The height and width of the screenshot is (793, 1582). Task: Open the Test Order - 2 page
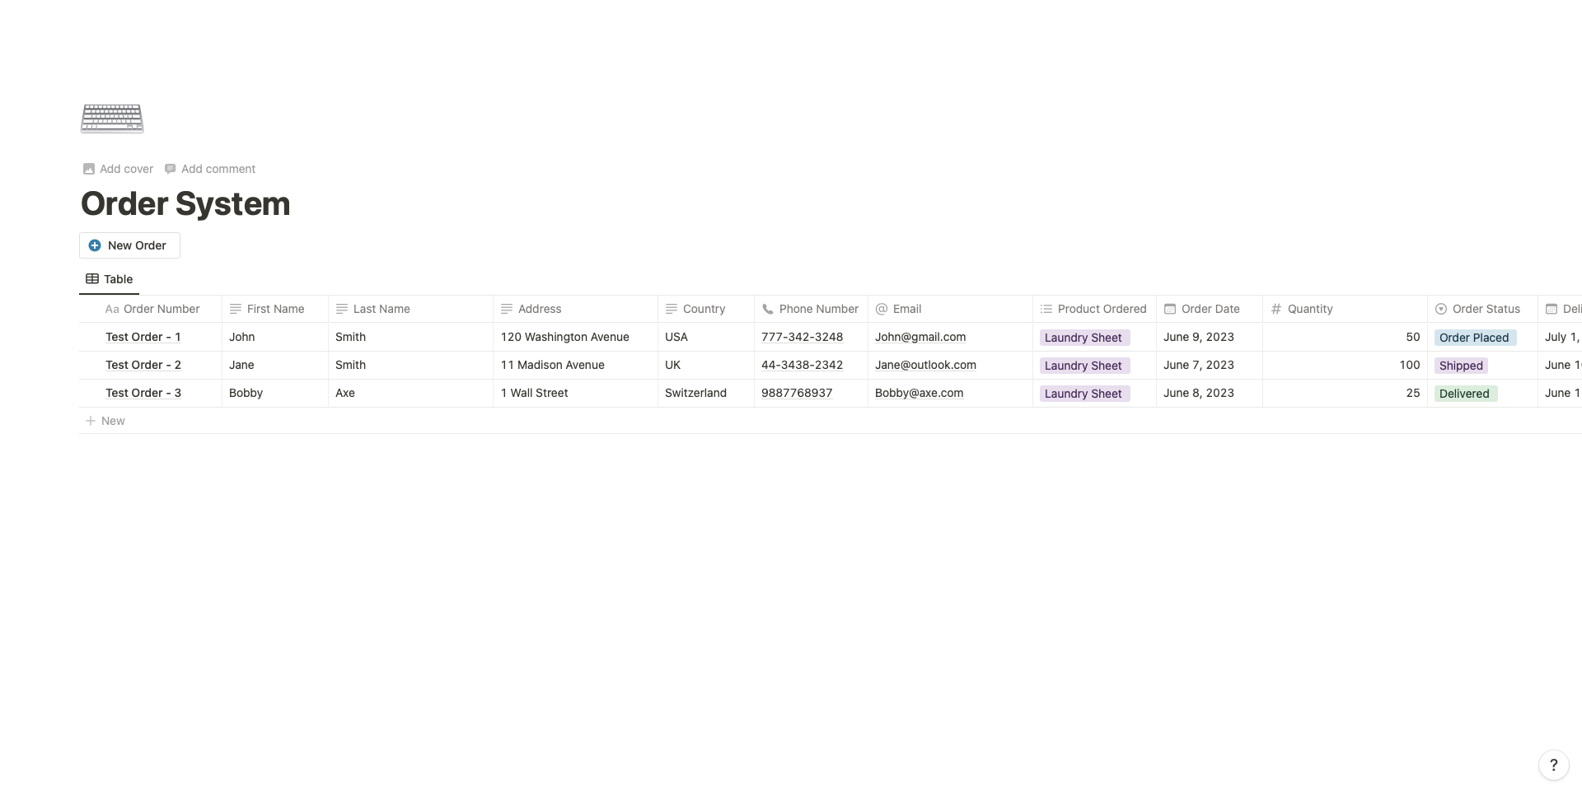pyautogui.click(x=143, y=365)
